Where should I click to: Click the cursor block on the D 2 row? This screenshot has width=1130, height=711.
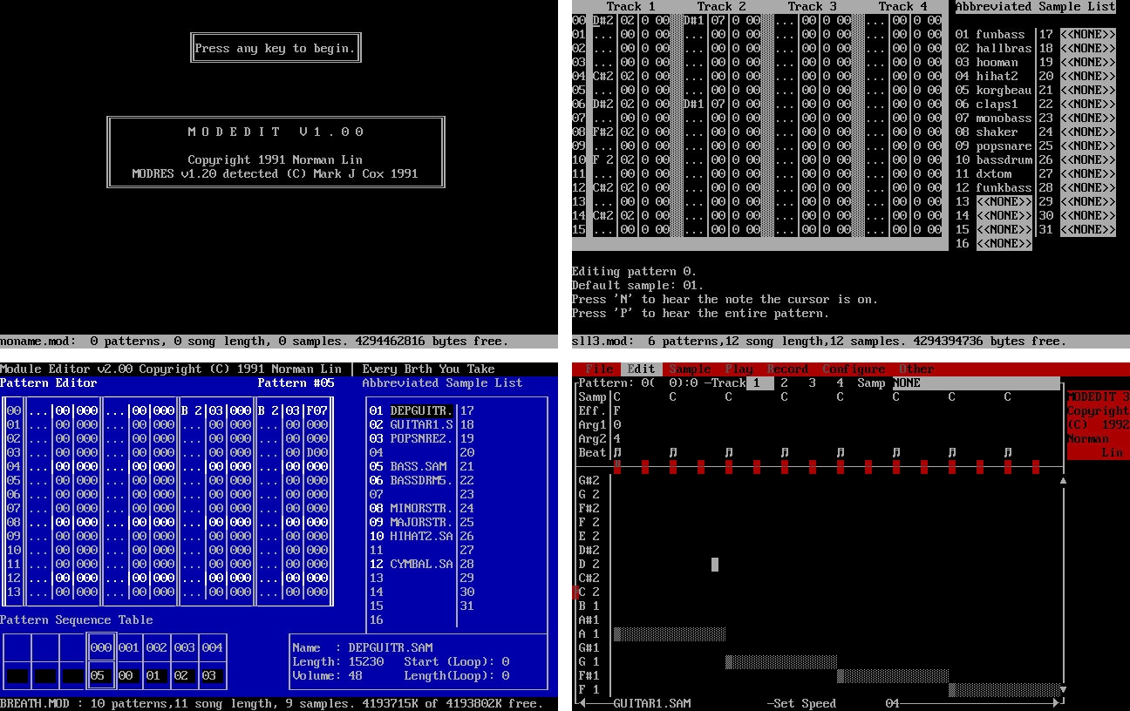point(715,564)
